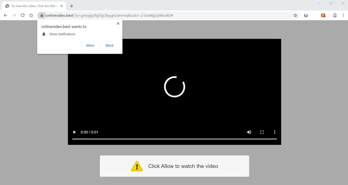Screen dimensions: 348x185
Task: Open the red shield extension icon
Action: point(323,16)
